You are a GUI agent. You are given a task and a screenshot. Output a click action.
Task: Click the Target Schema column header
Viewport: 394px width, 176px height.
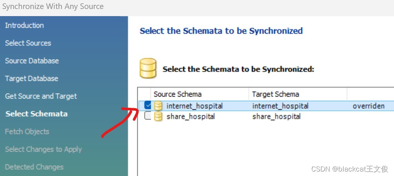coord(276,94)
